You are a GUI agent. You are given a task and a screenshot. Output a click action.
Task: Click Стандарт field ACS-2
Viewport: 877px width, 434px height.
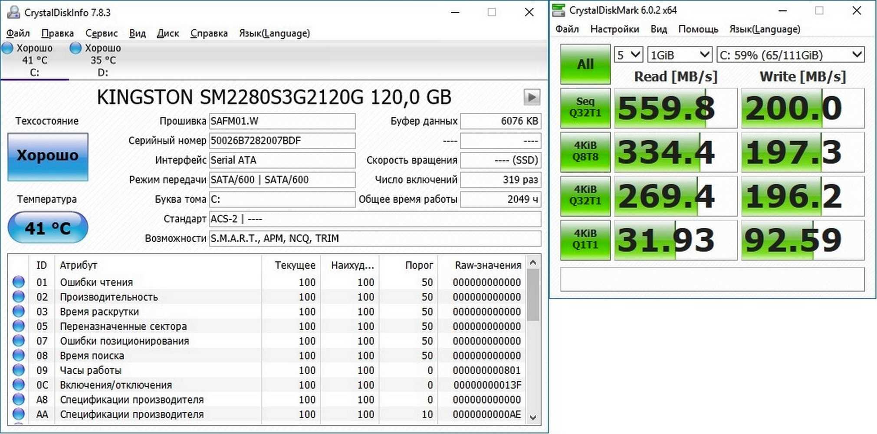tap(375, 219)
